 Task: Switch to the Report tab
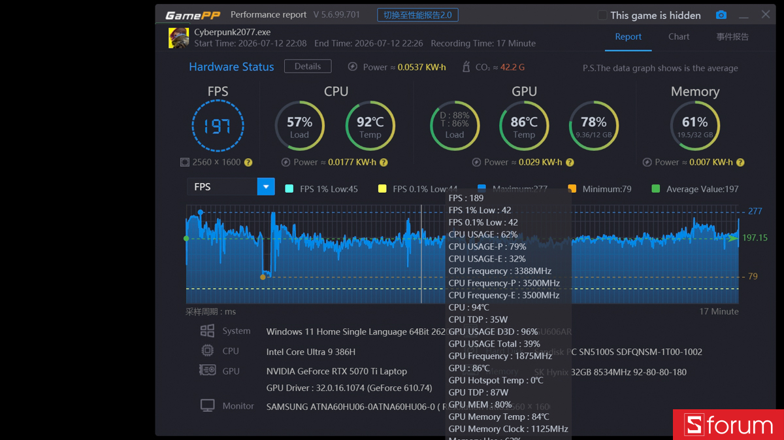tap(628, 37)
